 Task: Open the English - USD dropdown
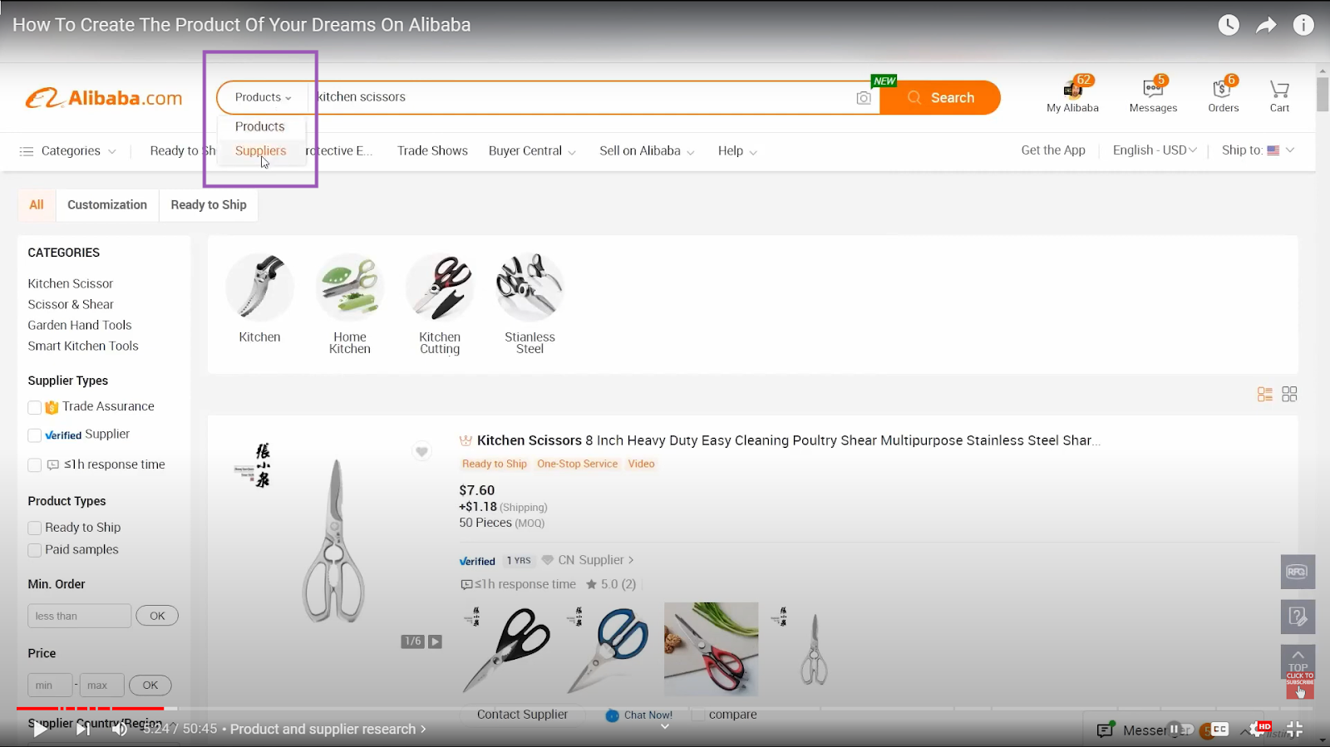coord(1155,150)
